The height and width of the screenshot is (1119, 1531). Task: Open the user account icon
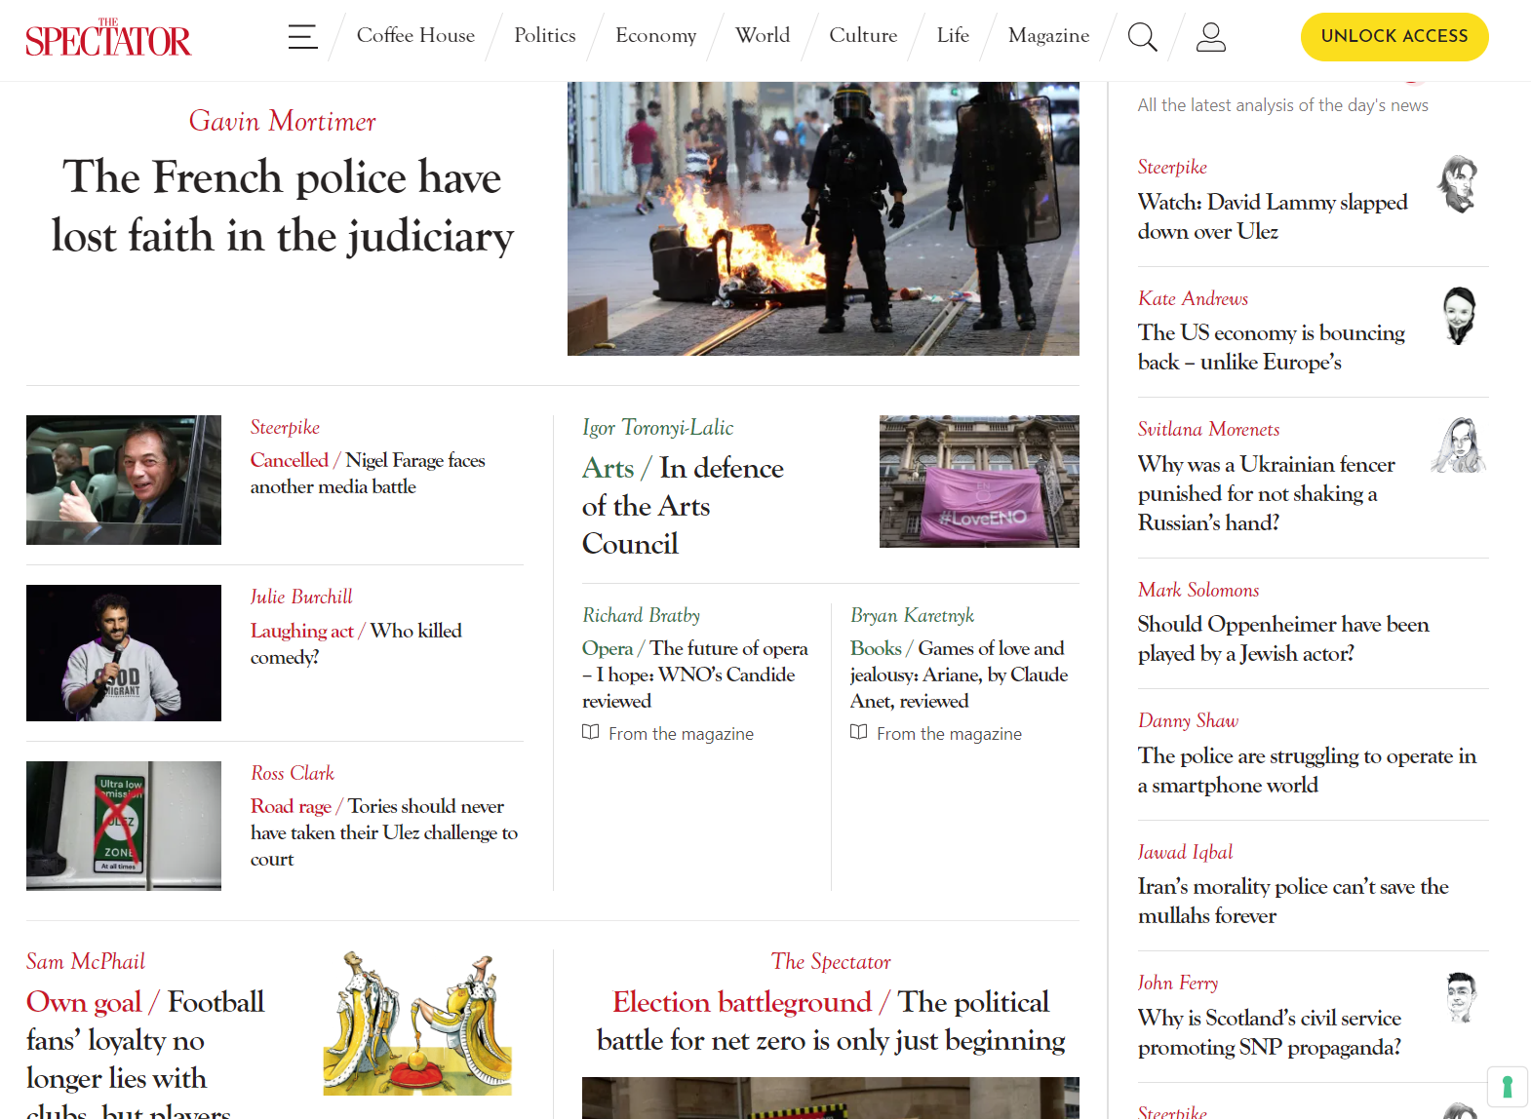(1210, 37)
